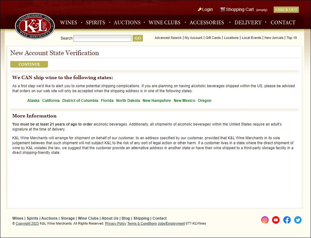
Task: View store Locations
Action: click(x=231, y=38)
